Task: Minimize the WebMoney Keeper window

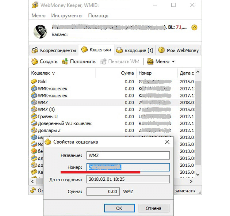Action: (155, 5)
